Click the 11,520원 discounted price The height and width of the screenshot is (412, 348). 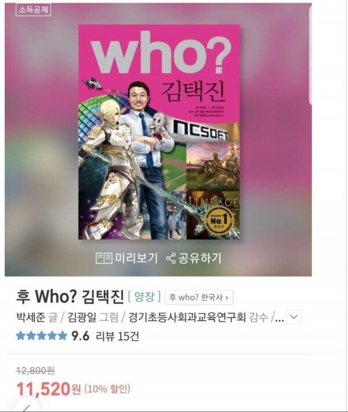pos(49,389)
